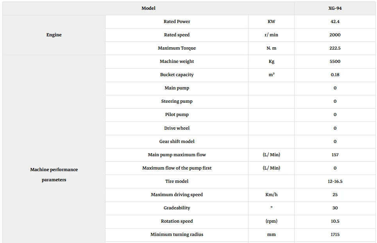Select the Bucket capacity label

point(177,75)
